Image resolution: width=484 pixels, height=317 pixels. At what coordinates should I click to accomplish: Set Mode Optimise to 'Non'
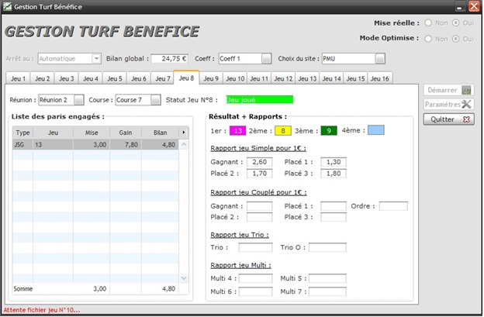coord(427,38)
